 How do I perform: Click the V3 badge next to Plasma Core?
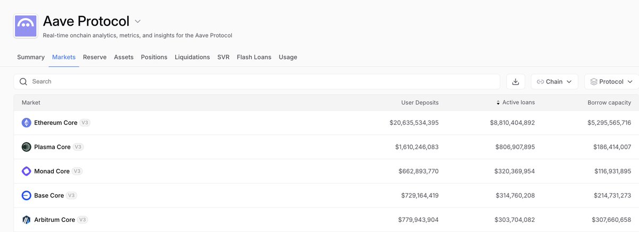point(78,147)
